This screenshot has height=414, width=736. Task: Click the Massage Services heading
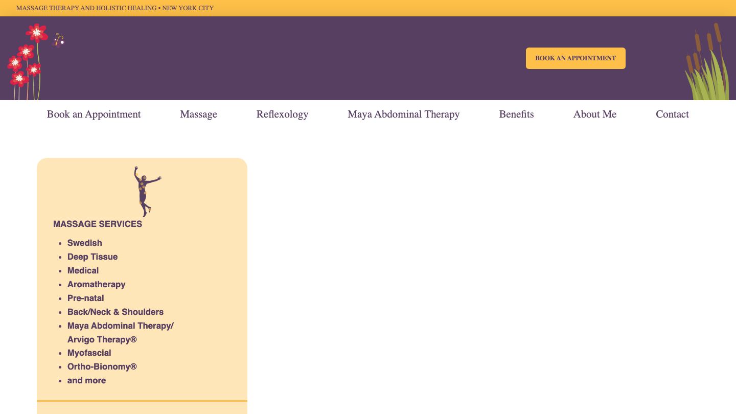98,224
